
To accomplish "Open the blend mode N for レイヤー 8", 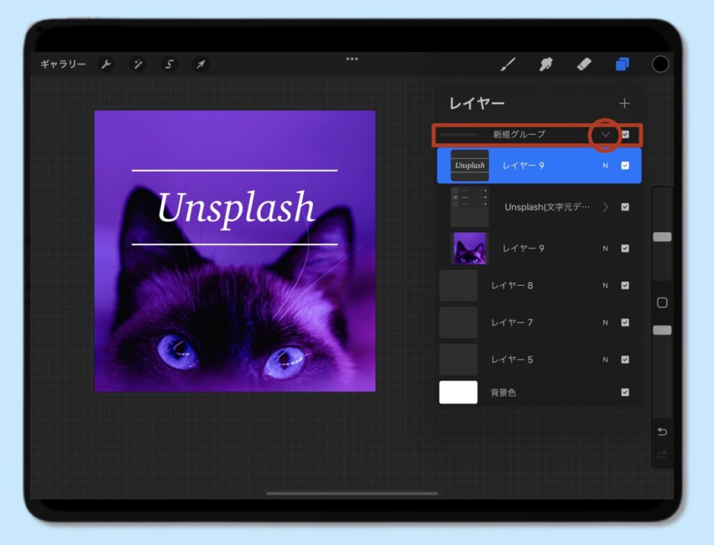I will (x=605, y=286).
